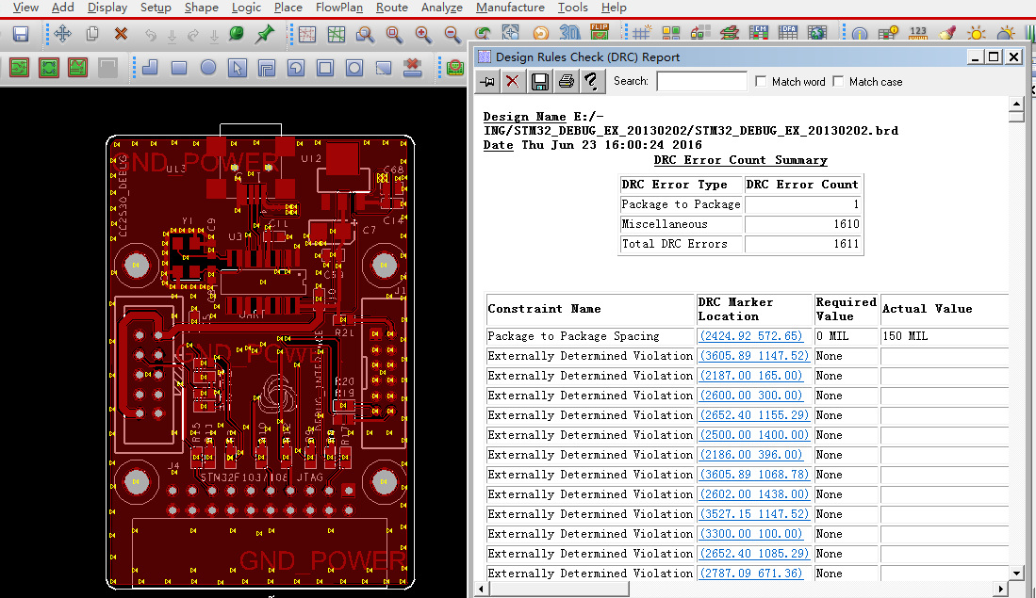
Task: Click the report scrollbar down arrow
Action: (x=1016, y=573)
